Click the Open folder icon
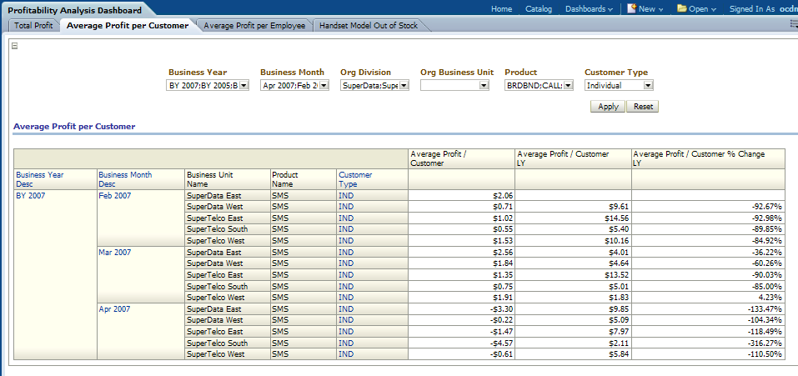 point(682,8)
